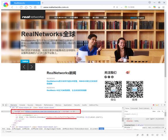Open the REALMEDIA HD nav item
Image resolution: width=168 pixels, height=140 pixels.
60,18
